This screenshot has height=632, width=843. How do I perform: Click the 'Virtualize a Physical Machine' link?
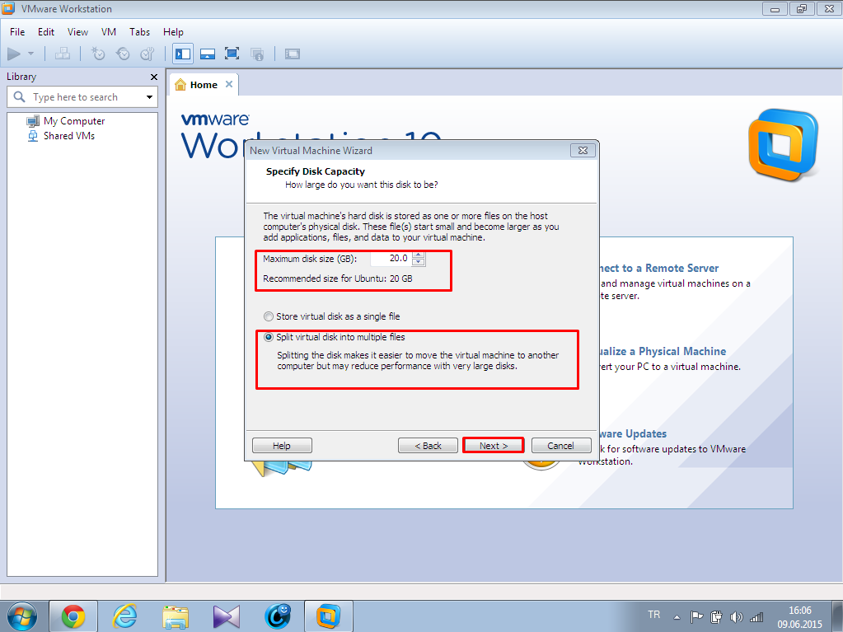pyautogui.click(x=663, y=352)
